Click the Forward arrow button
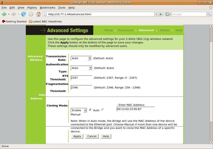This screenshot has height=149, width=213. (x=13, y=14)
